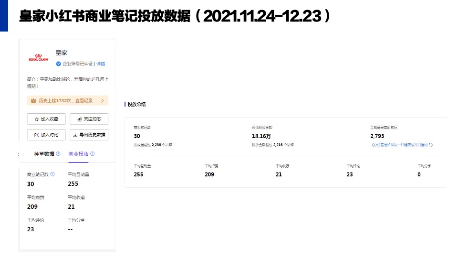
Task: Click the blue verified badge icon
Action: [x=58, y=64]
